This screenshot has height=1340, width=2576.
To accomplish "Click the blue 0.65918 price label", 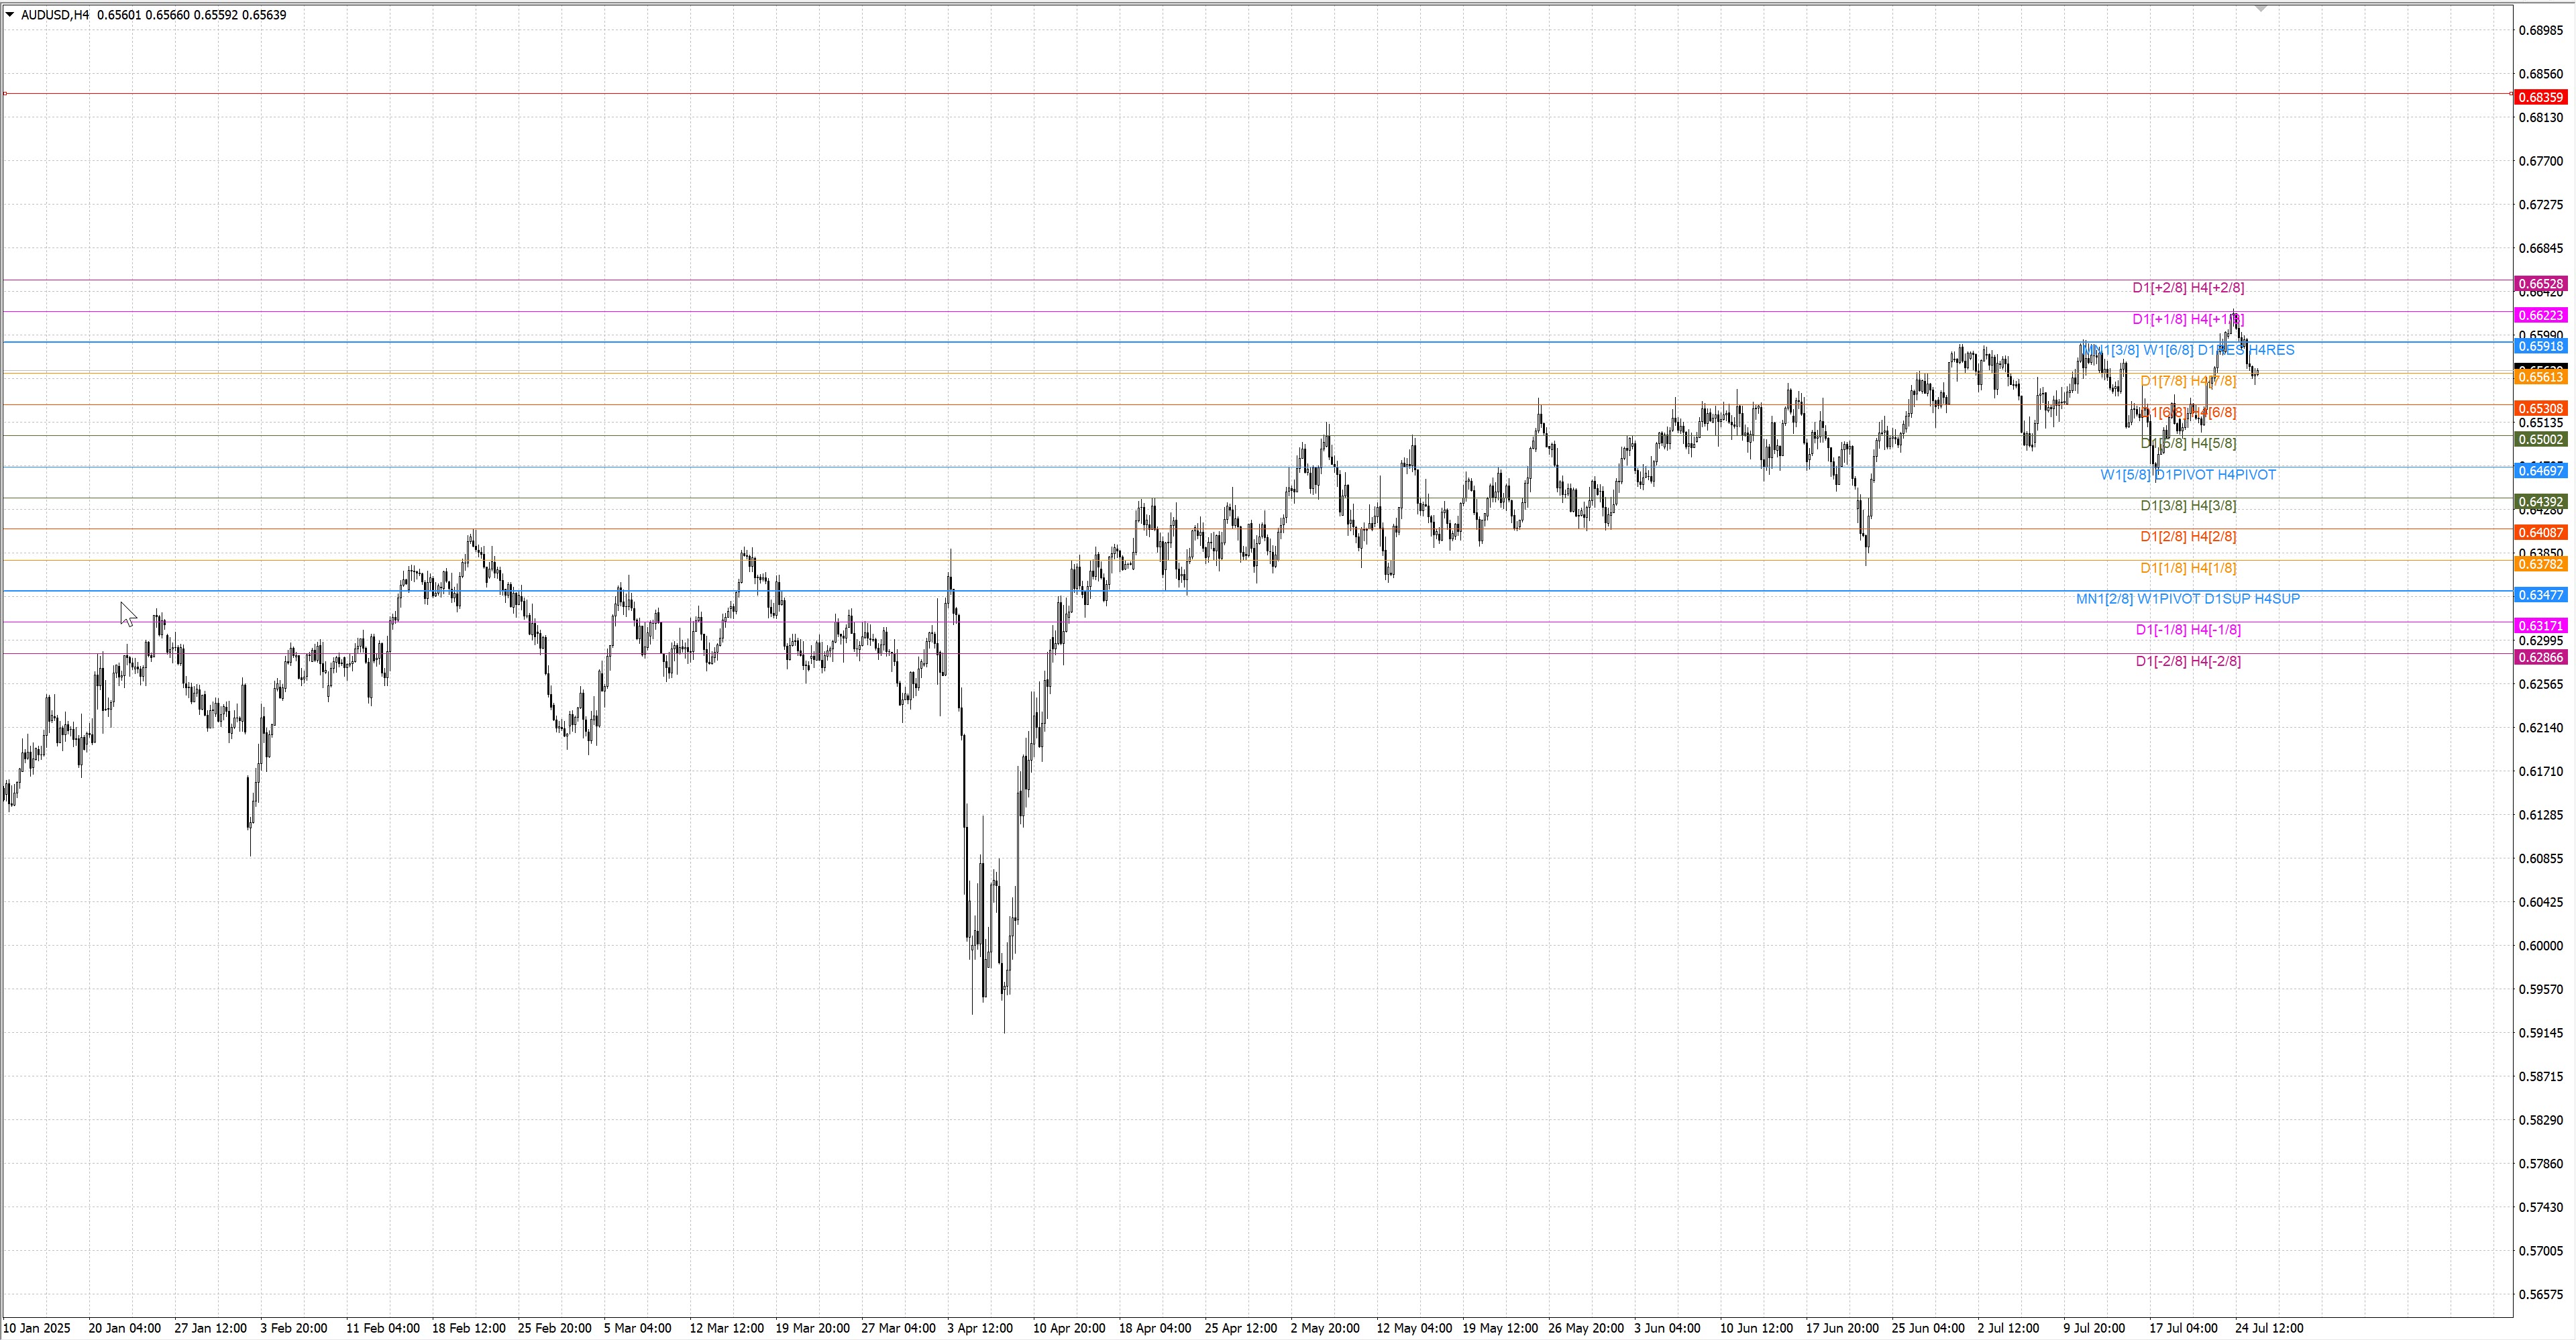I will (2540, 346).
